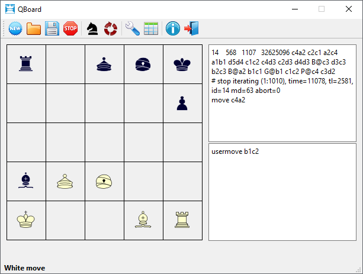Click the red STOP icon
The height and width of the screenshot is (274, 363).
click(x=70, y=28)
